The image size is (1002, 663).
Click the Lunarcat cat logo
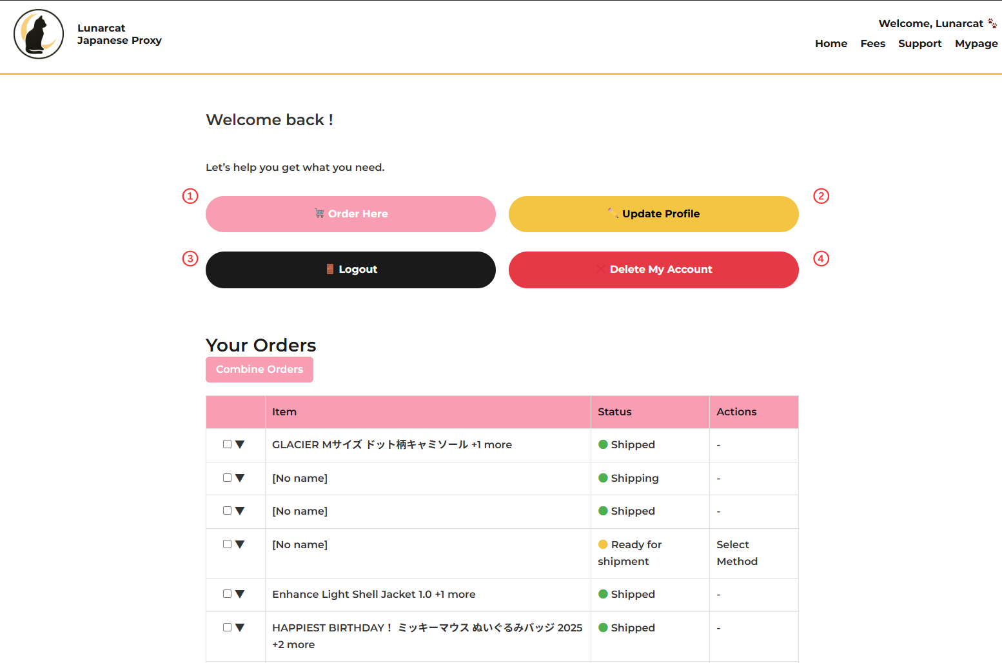(39, 34)
